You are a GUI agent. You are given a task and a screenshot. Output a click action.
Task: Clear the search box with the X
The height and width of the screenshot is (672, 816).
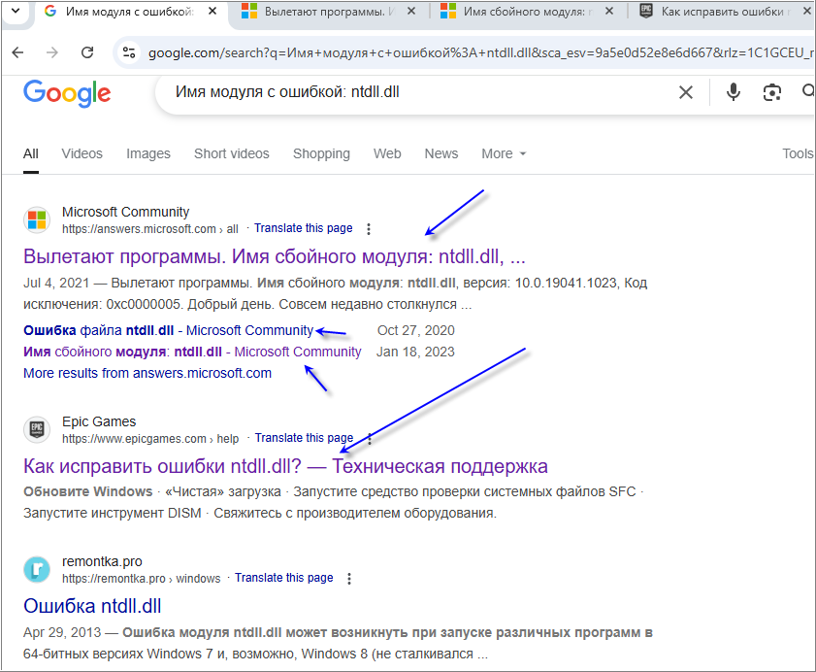(x=686, y=92)
